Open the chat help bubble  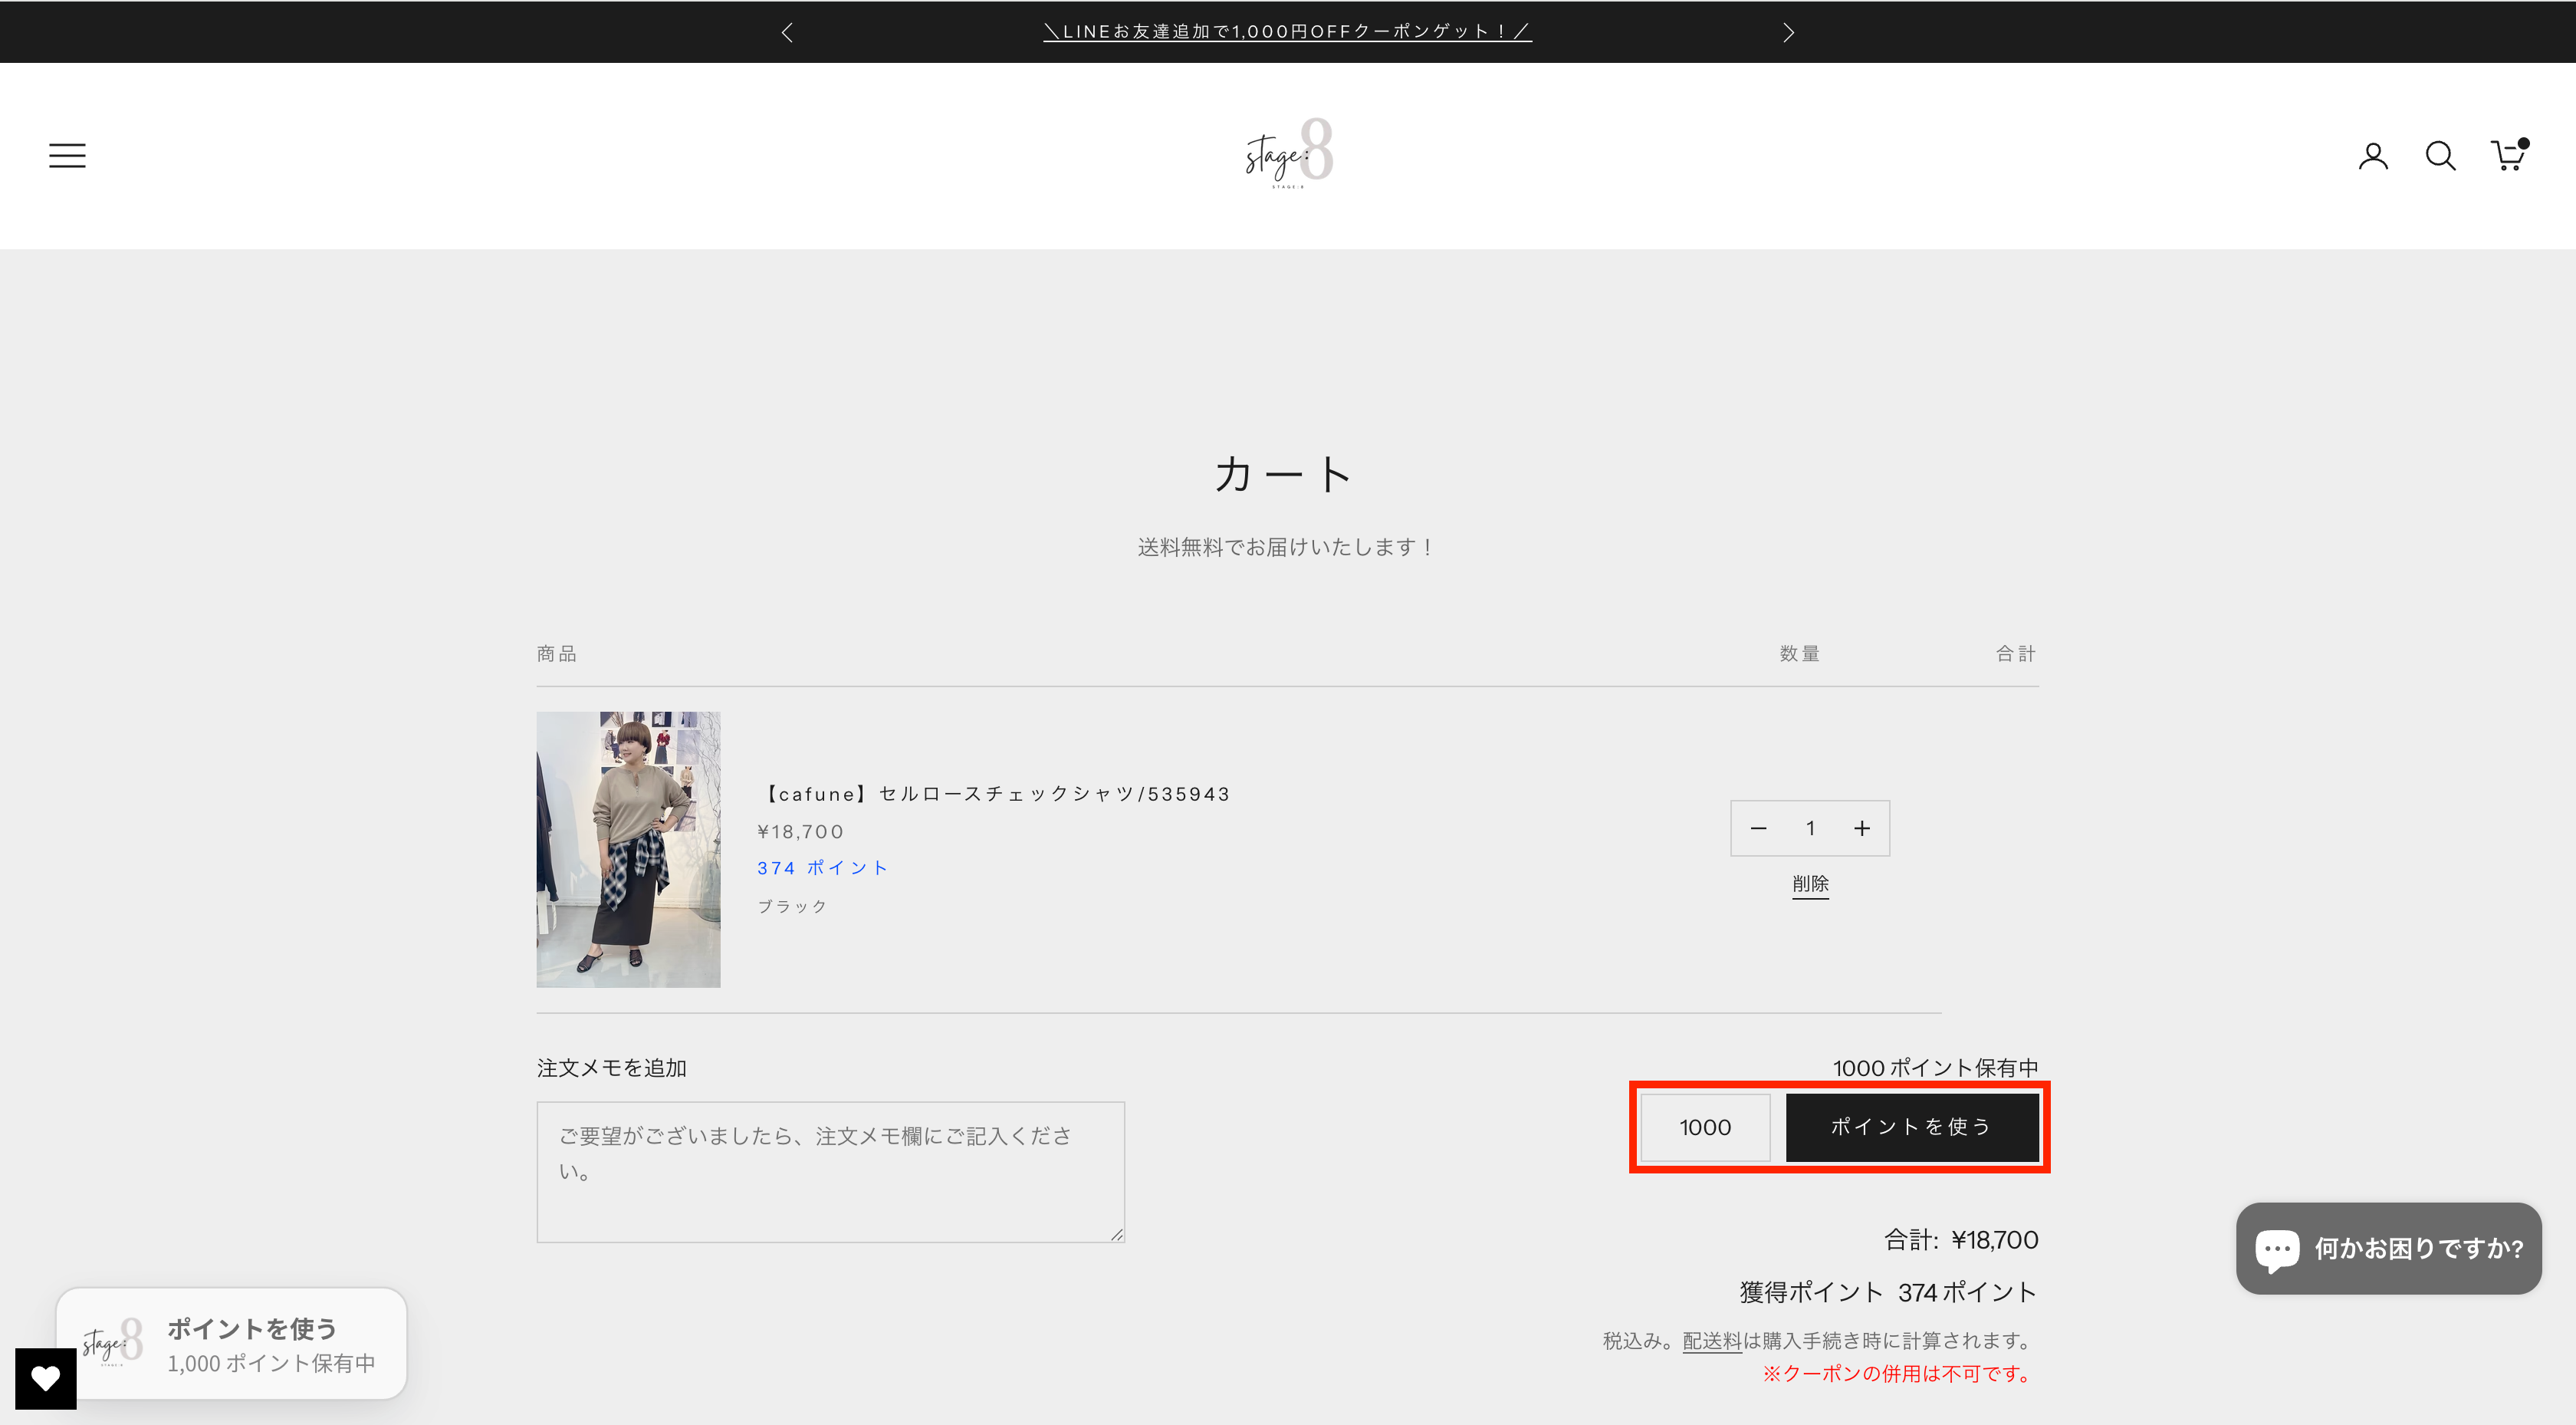2388,1248
